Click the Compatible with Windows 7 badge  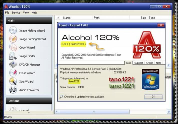tap(150, 79)
